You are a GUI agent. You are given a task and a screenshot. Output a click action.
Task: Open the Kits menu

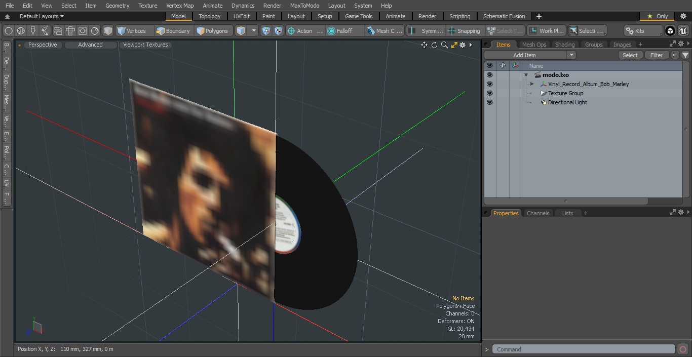[x=643, y=31]
